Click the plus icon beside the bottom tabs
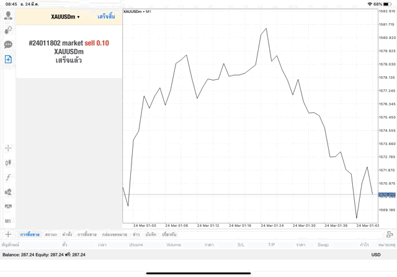Image resolution: width=397 pixels, height=277 pixels. point(8,234)
